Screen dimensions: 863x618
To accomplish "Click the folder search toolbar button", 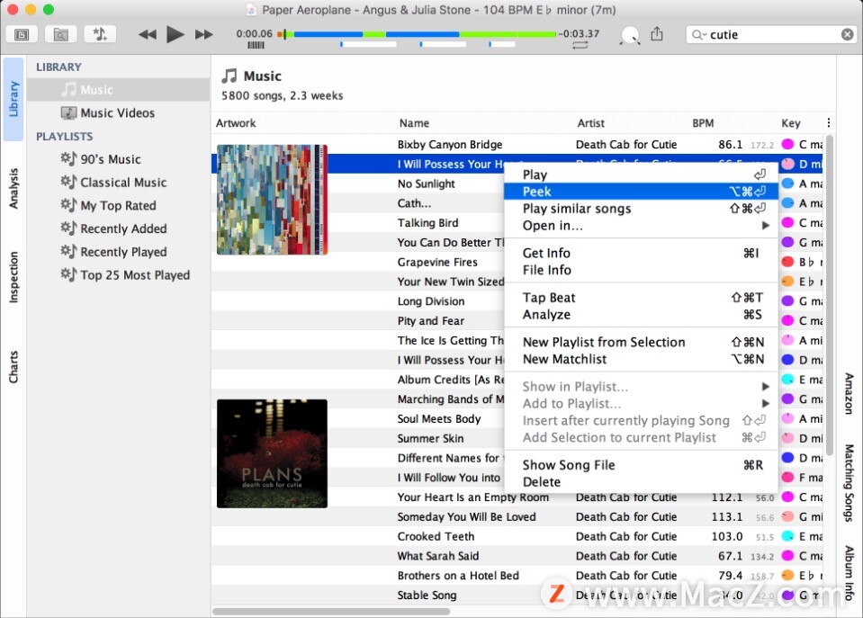I will click(x=60, y=35).
